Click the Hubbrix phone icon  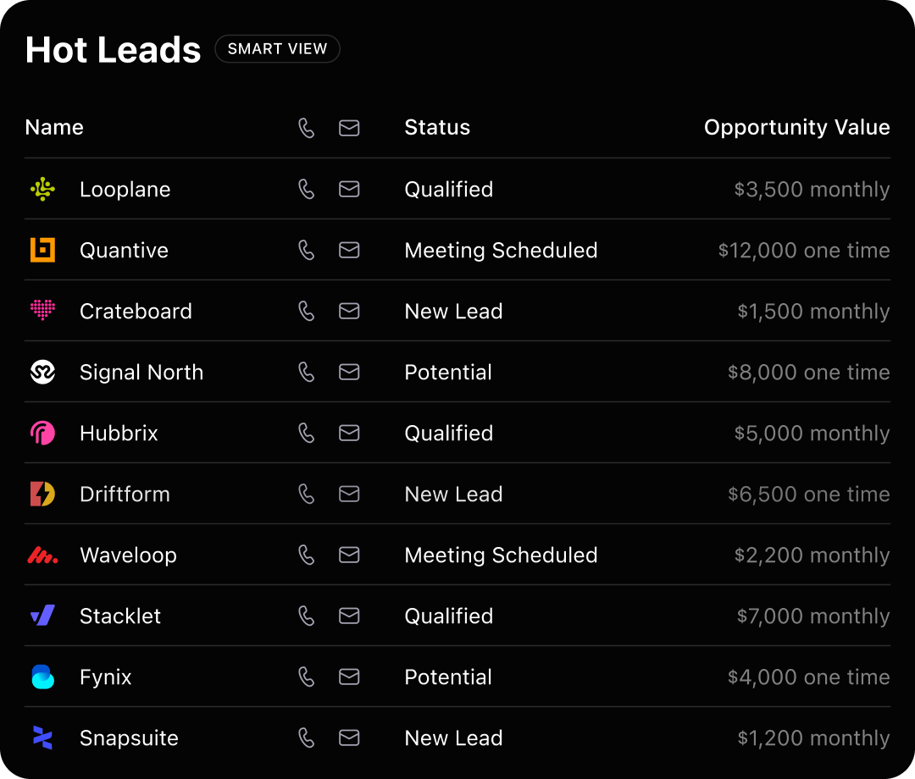point(307,434)
